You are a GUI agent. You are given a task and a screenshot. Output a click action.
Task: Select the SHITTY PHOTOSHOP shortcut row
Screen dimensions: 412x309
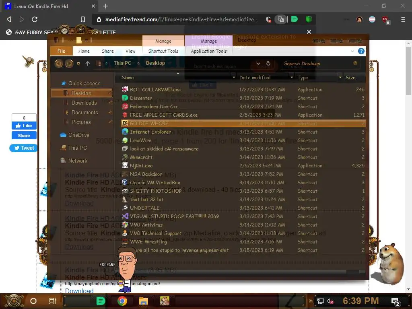[x=243, y=191]
